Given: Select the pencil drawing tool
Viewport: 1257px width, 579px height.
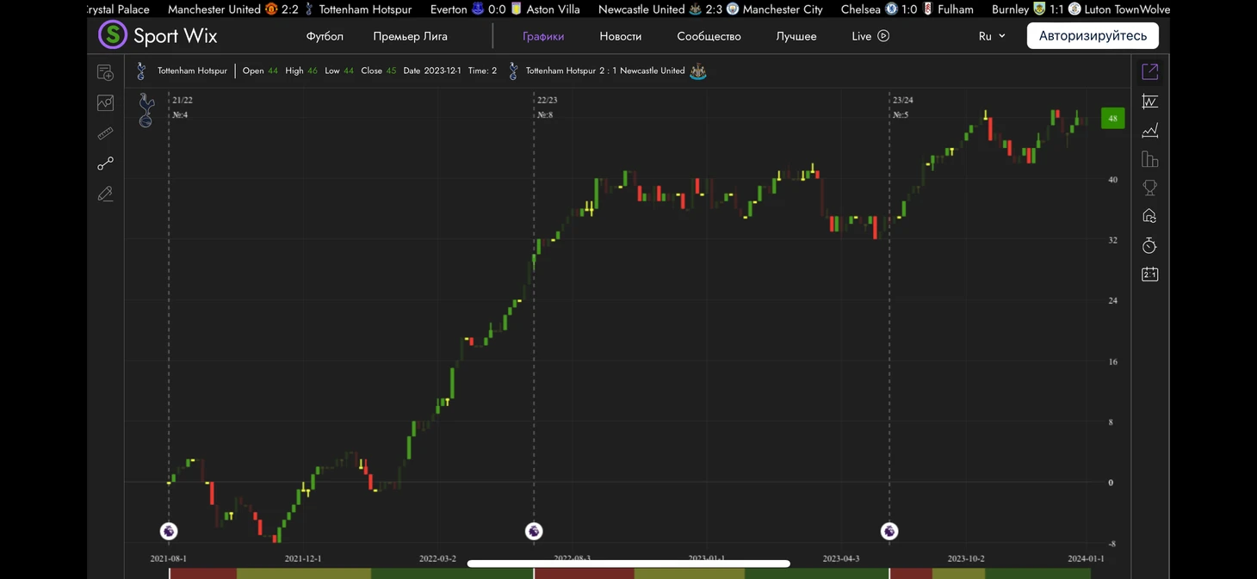Looking at the screenshot, I should pyautogui.click(x=105, y=194).
